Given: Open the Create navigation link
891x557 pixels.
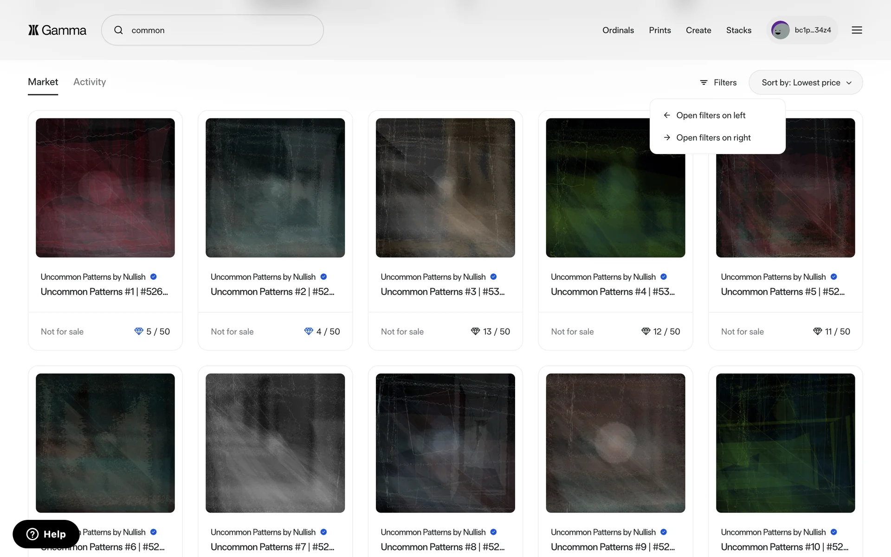Looking at the screenshot, I should (698, 30).
